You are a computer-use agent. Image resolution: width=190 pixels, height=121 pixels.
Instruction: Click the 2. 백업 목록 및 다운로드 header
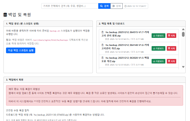click(141, 24)
